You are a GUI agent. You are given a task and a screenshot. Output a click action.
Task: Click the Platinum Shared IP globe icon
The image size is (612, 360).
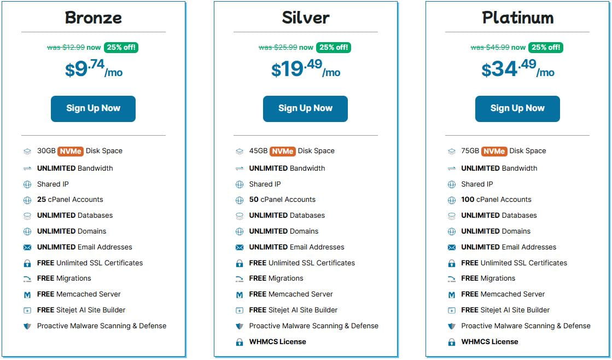(451, 184)
